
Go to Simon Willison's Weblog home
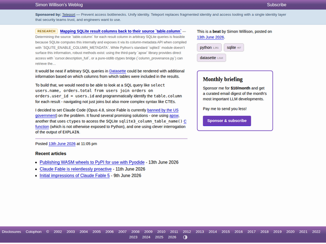click(x=59, y=5)
